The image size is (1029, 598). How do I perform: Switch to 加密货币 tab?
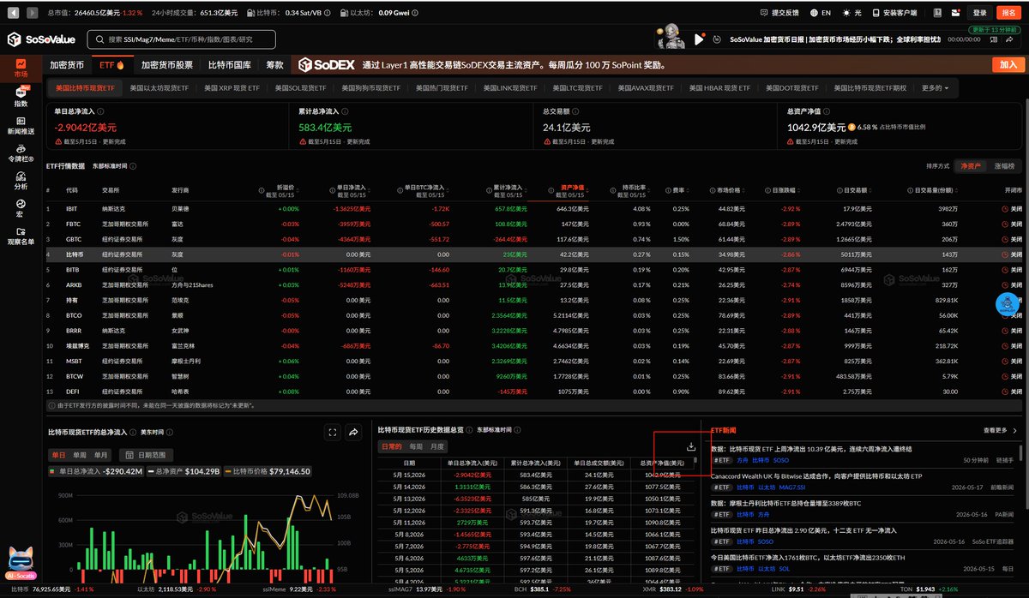67,65
